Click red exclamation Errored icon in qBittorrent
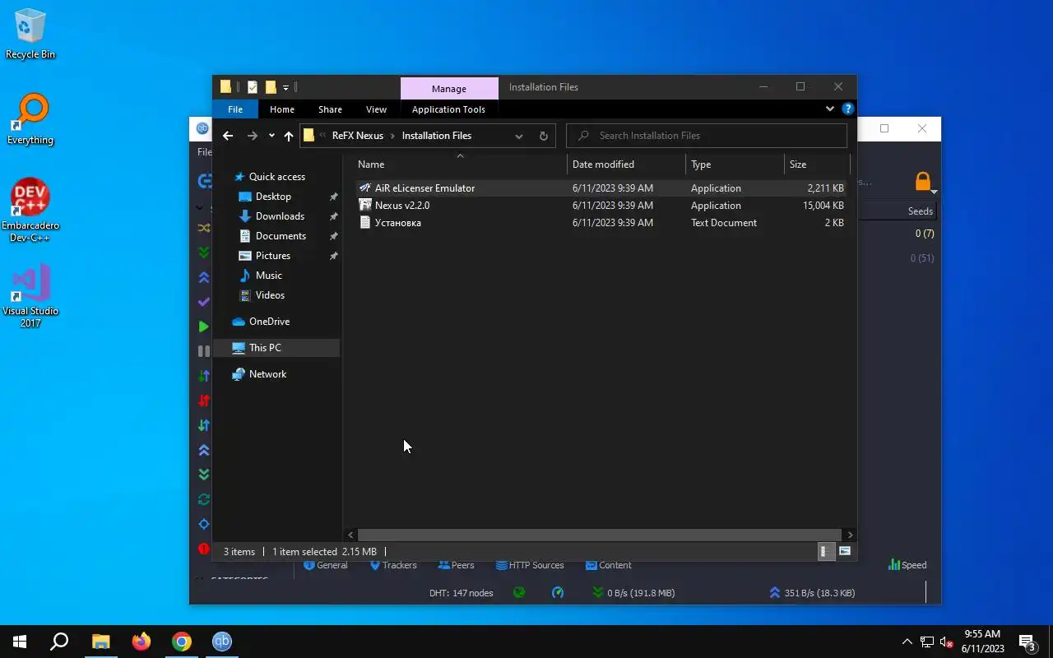The image size is (1053, 658). pyautogui.click(x=203, y=549)
